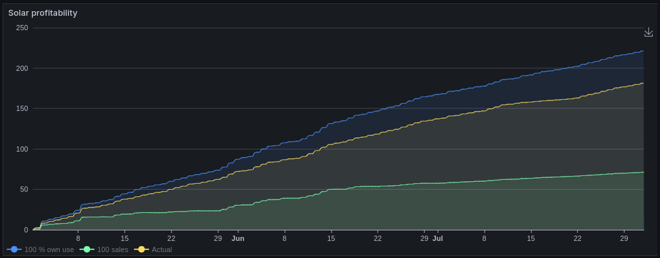The image size is (660, 258).
Task: Click the 150 y-axis label
Action: [22, 108]
